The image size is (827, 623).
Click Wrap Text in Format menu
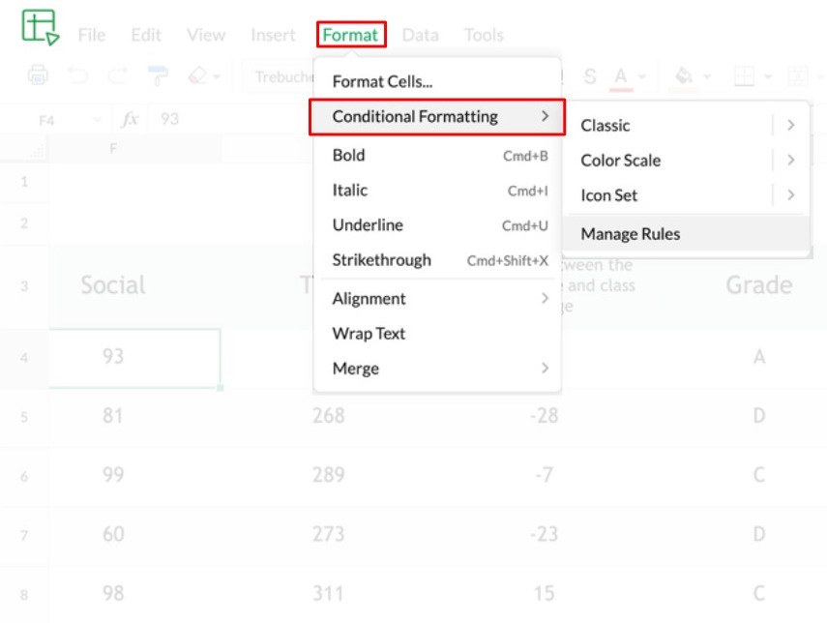pos(369,334)
